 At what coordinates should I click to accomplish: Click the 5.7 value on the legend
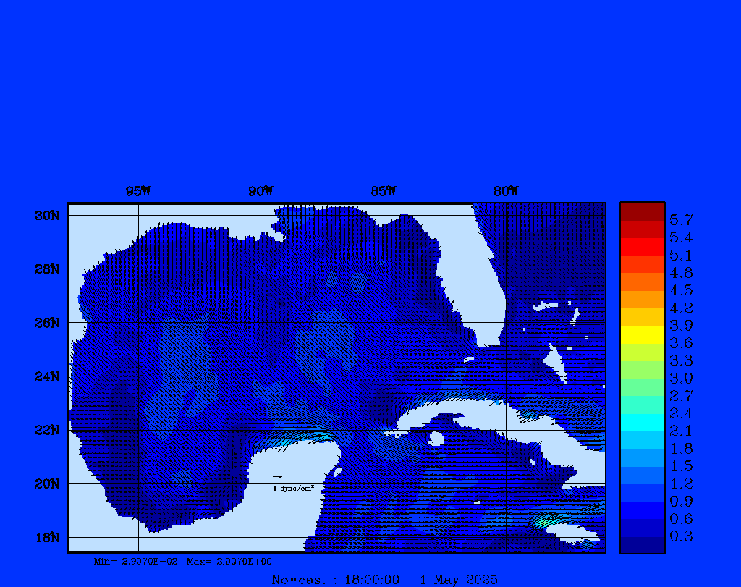click(x=681, y=219)
